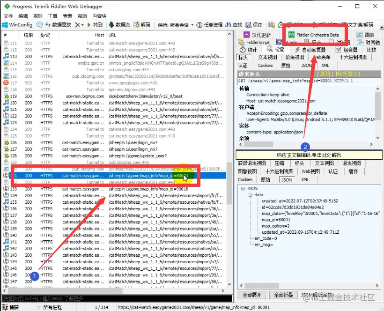
Task: Click the image icon of session 114
Action: pos(6,63)
